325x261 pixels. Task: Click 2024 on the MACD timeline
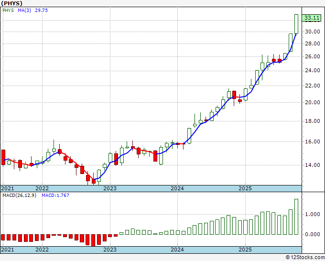point(177,250)
